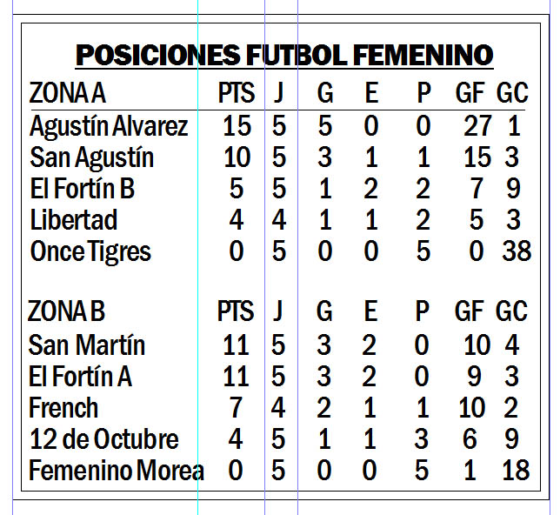Select the ZONA B heading
Image resolution: width=560 pixels, height=515 pixels.
click(66, 311)
